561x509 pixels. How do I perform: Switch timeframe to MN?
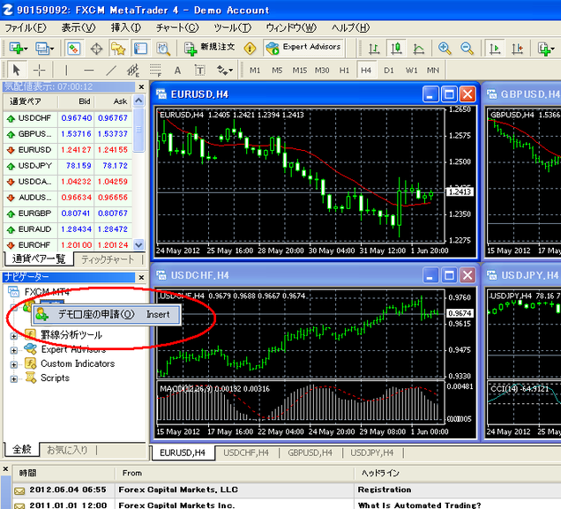433,70
